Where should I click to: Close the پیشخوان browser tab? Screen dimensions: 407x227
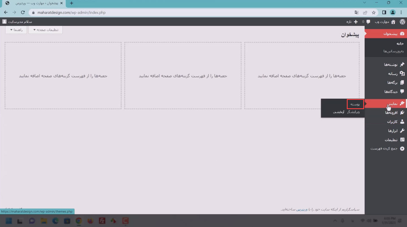click(x=61, y=3)
